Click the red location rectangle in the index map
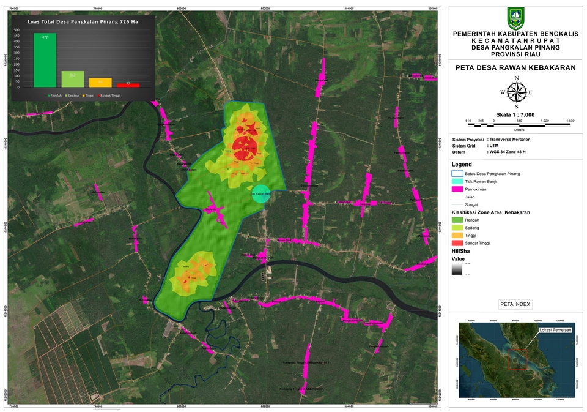The height and width of the screenshot is (412, 587). point(518,359)
